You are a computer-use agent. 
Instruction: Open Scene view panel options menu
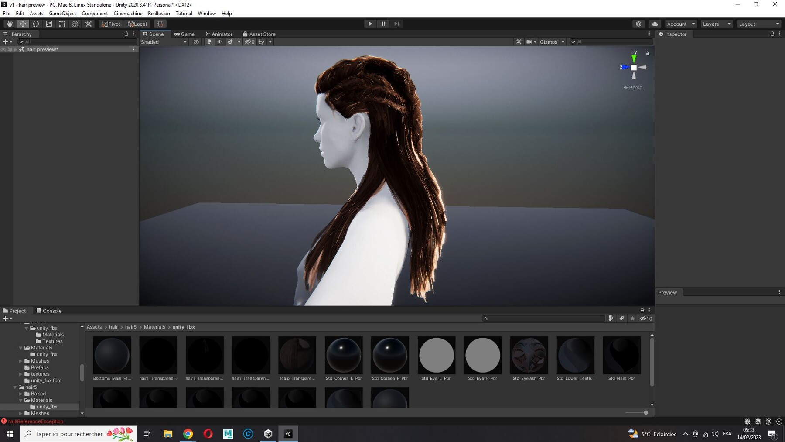coord(649,34)
